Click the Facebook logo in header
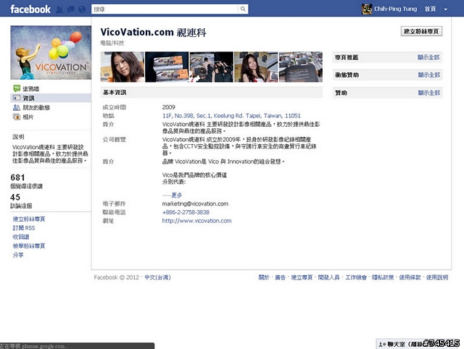464x349 pixels. pyautogui.click(x=30, y=9)
